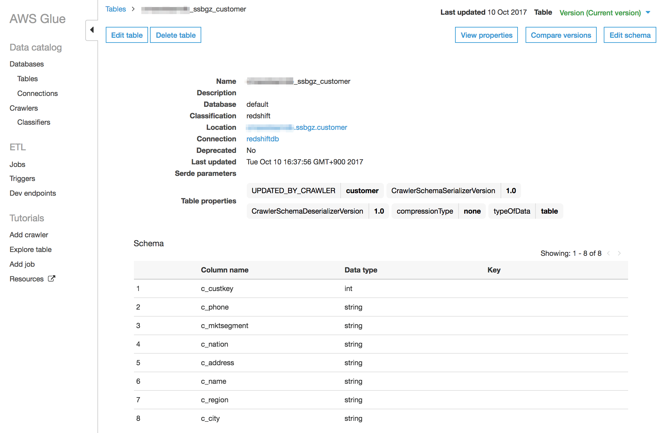Open the Edit schema dialog
Image resolution: width=664 pixels, height=433 pixels.
pos(629,35)
